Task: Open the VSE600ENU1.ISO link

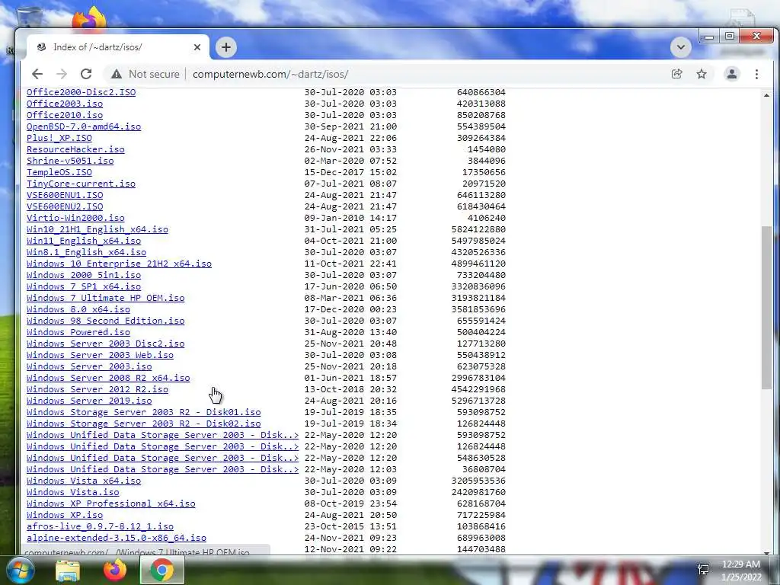Action: [65, 195]
